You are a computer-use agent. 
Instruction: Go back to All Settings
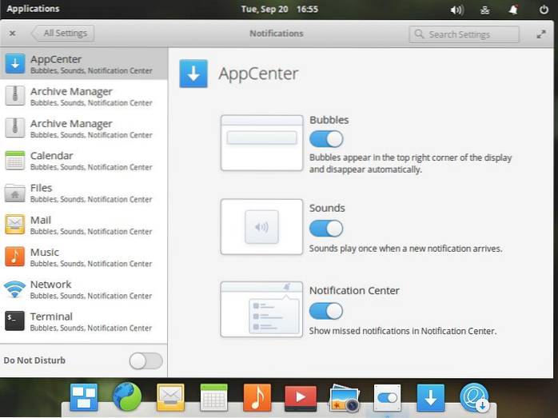tap(64, 34)
